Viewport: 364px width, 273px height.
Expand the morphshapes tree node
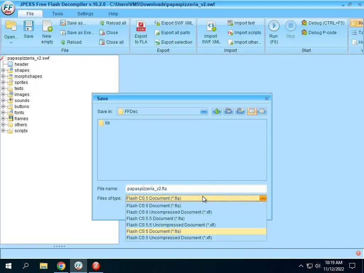[x=3, y=76]
